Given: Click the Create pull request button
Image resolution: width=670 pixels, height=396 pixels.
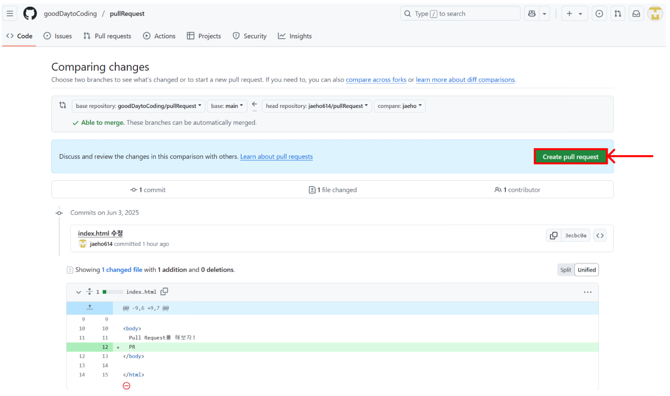Looking at the screenshot, I should pyautogui.click(x=571, y=156).
